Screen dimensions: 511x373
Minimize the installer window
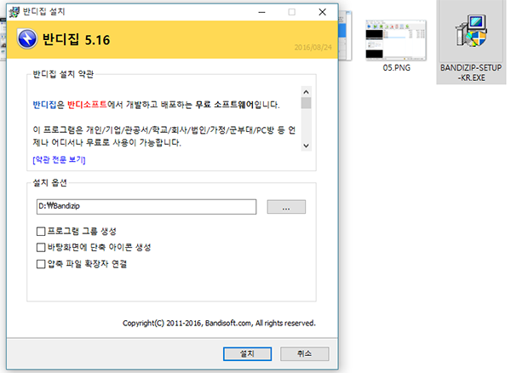261,13
